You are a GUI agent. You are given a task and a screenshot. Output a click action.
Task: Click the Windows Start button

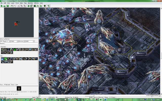(2, 99)
